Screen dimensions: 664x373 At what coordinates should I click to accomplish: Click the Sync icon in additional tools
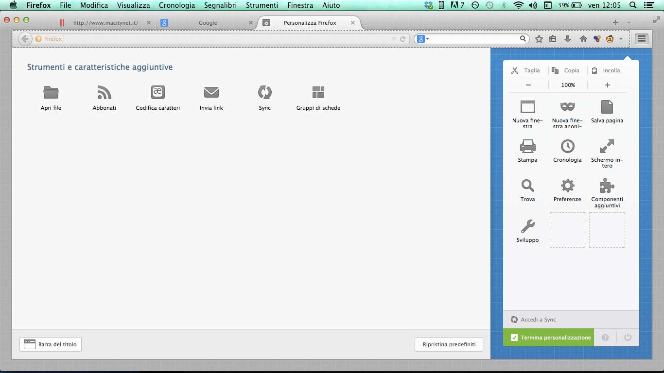265,92
